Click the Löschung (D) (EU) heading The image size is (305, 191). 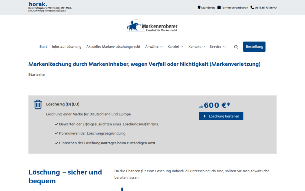(63, 104)
